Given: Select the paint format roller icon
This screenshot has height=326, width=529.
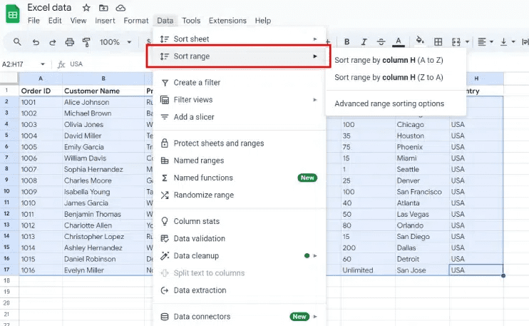Looking at the screenshot, I should 86,42.
